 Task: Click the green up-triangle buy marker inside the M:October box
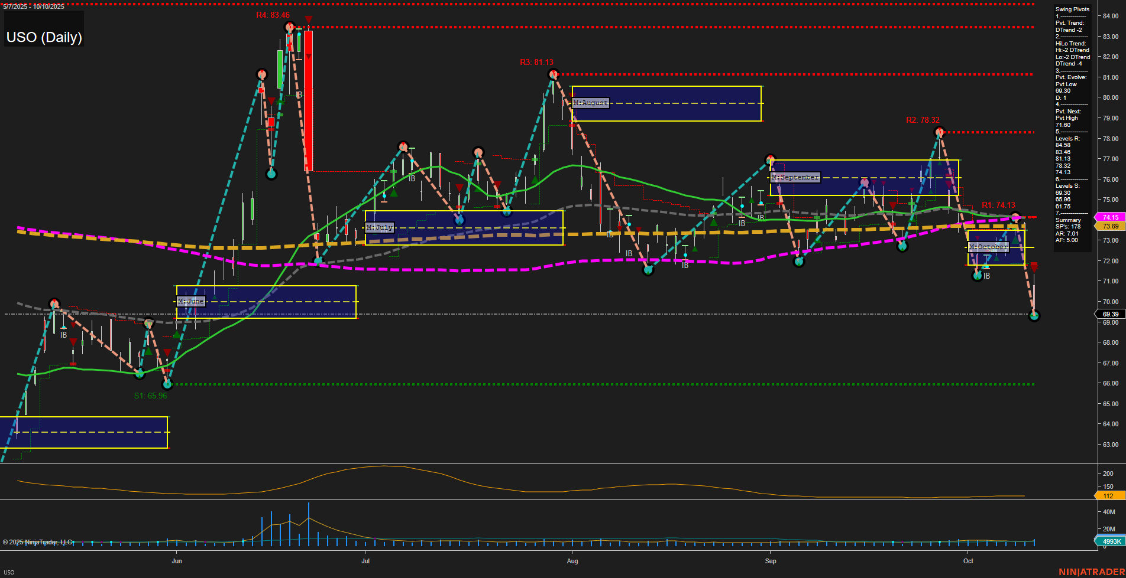pyautogui.click(x=1015, y=240)
